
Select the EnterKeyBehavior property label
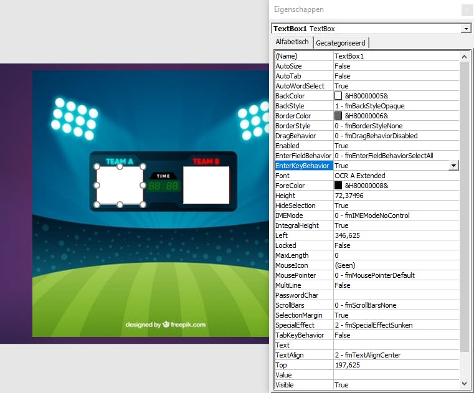(304, 166)
